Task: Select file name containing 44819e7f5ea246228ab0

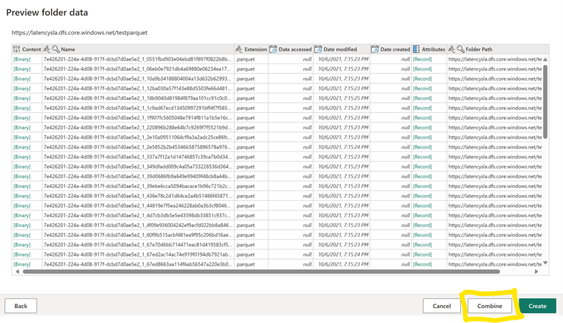Action: click(x=137, y=205)
